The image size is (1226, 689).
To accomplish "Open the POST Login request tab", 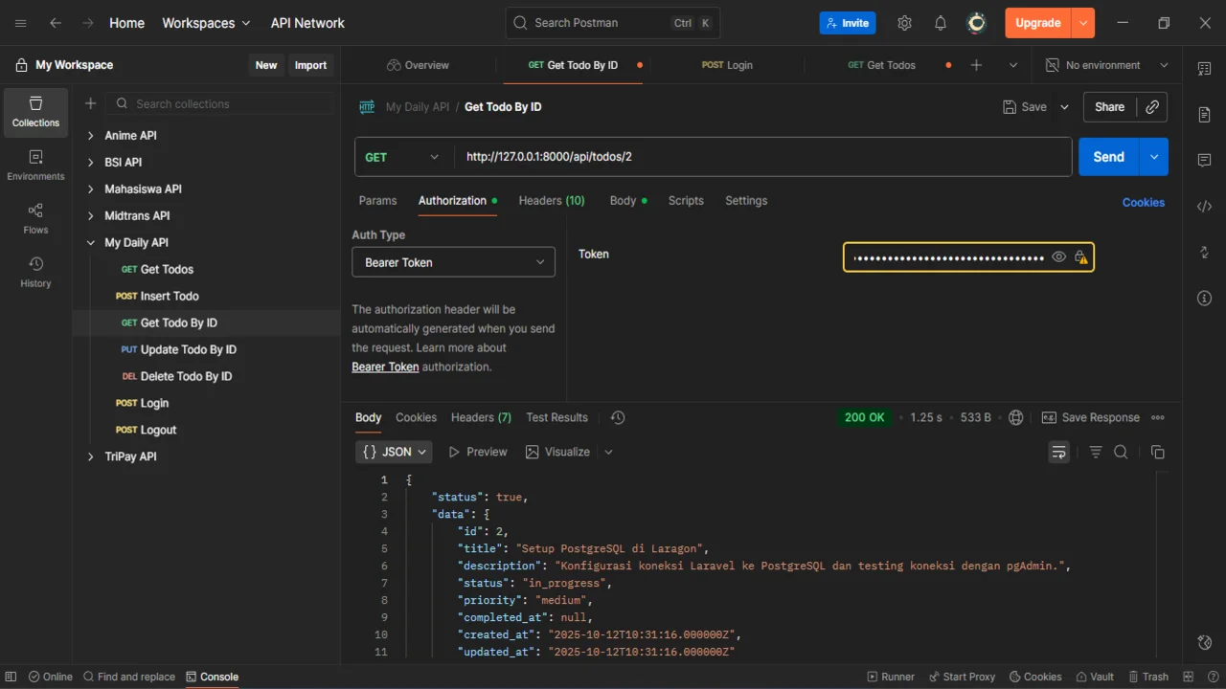I will pyautogui.click(x=727, y=65).
